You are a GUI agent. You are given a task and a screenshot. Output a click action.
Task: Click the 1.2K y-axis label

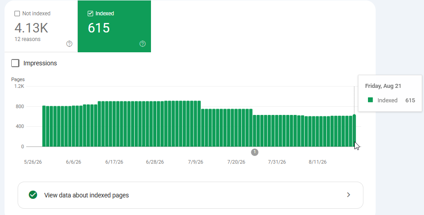pos(19,87)
